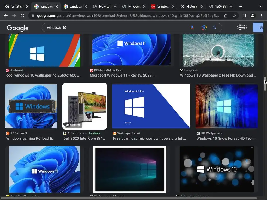Click the vertical scrollbar thumb

coord(265,84)
